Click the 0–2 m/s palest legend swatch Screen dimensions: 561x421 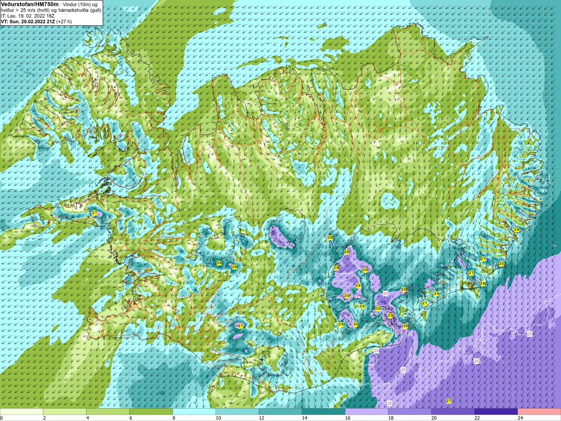tap(21, 412)
